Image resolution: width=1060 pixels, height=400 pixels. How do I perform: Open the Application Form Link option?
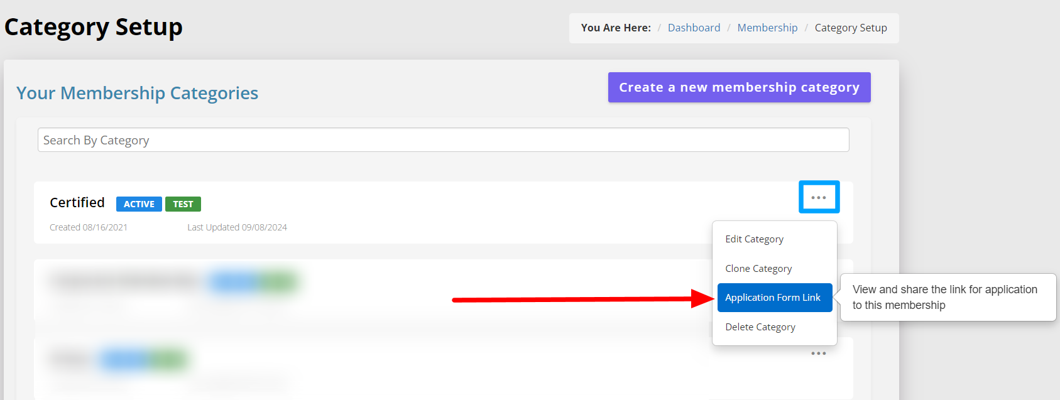pyautogui.click(x=775, y=298)
